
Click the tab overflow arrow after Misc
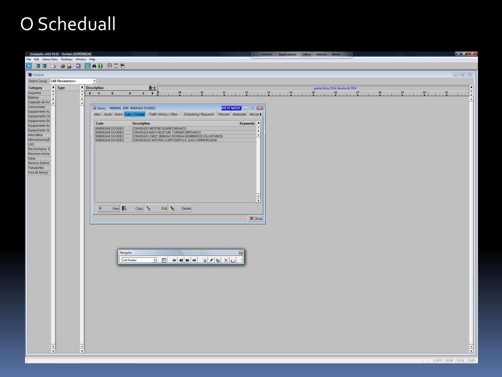click(261, 114)
